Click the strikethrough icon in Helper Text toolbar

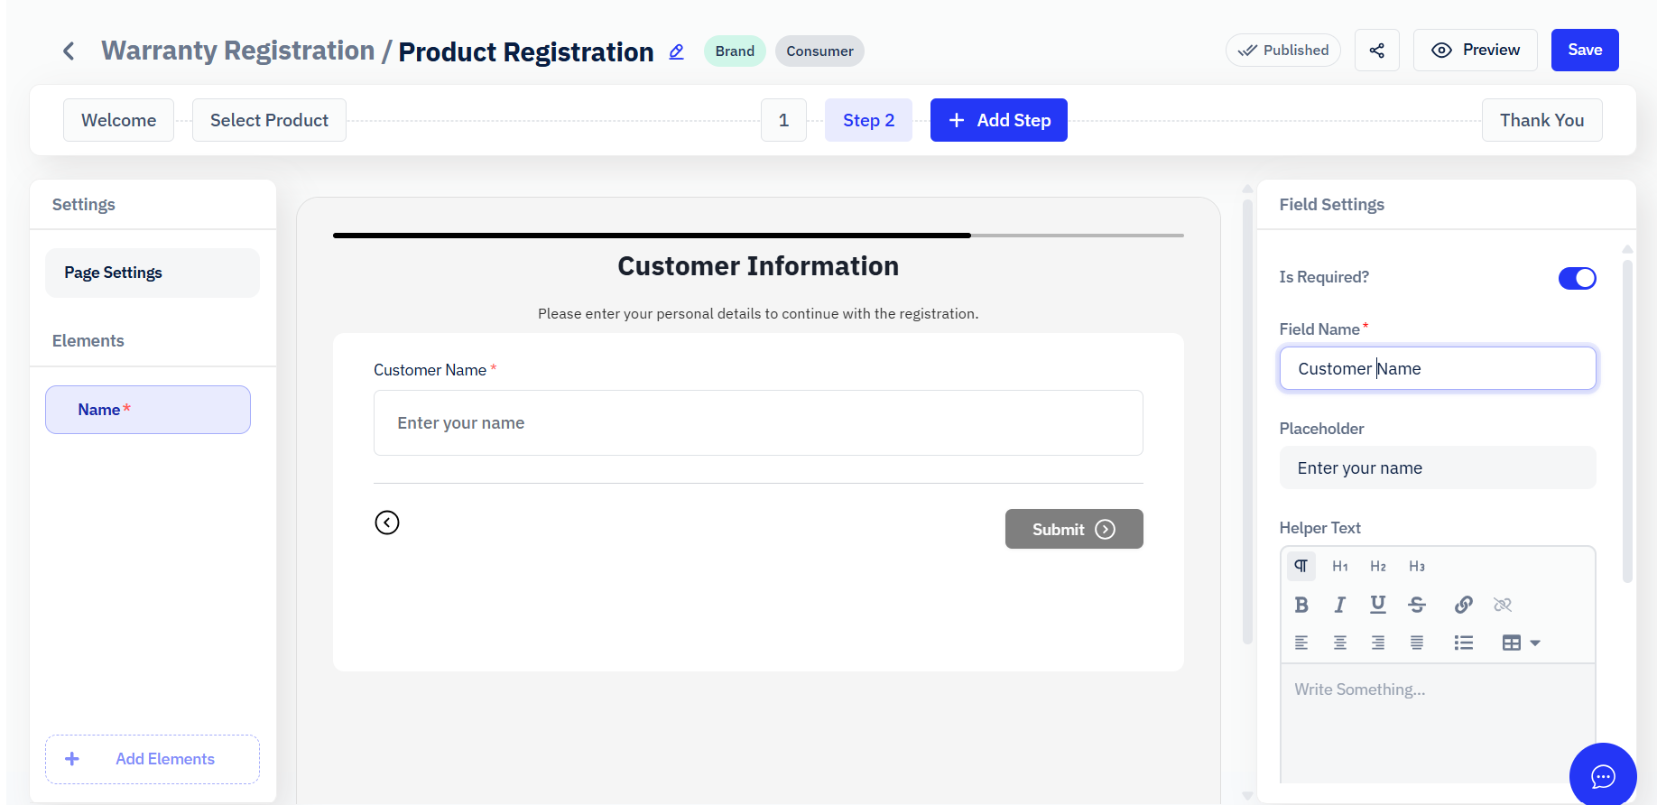[x=1416, y=605]
